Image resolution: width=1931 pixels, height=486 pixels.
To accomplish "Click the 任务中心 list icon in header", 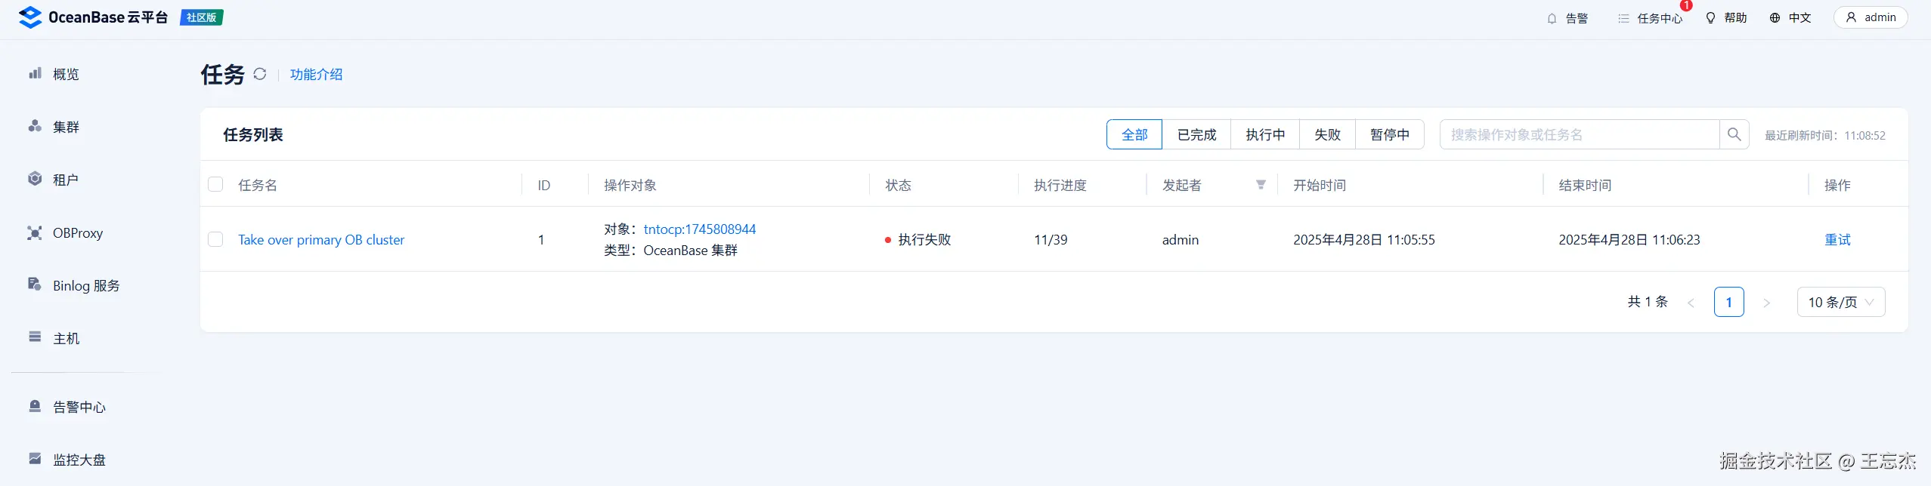I will [x=1623, y=18].
